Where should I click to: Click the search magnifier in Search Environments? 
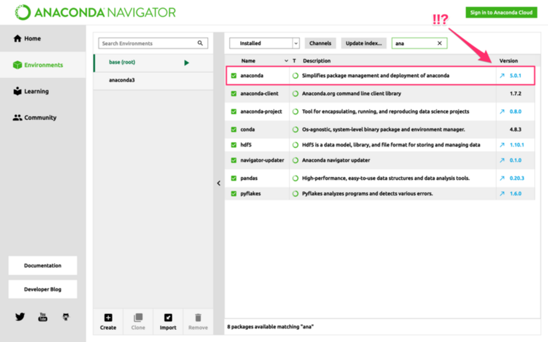pos(200,43)
